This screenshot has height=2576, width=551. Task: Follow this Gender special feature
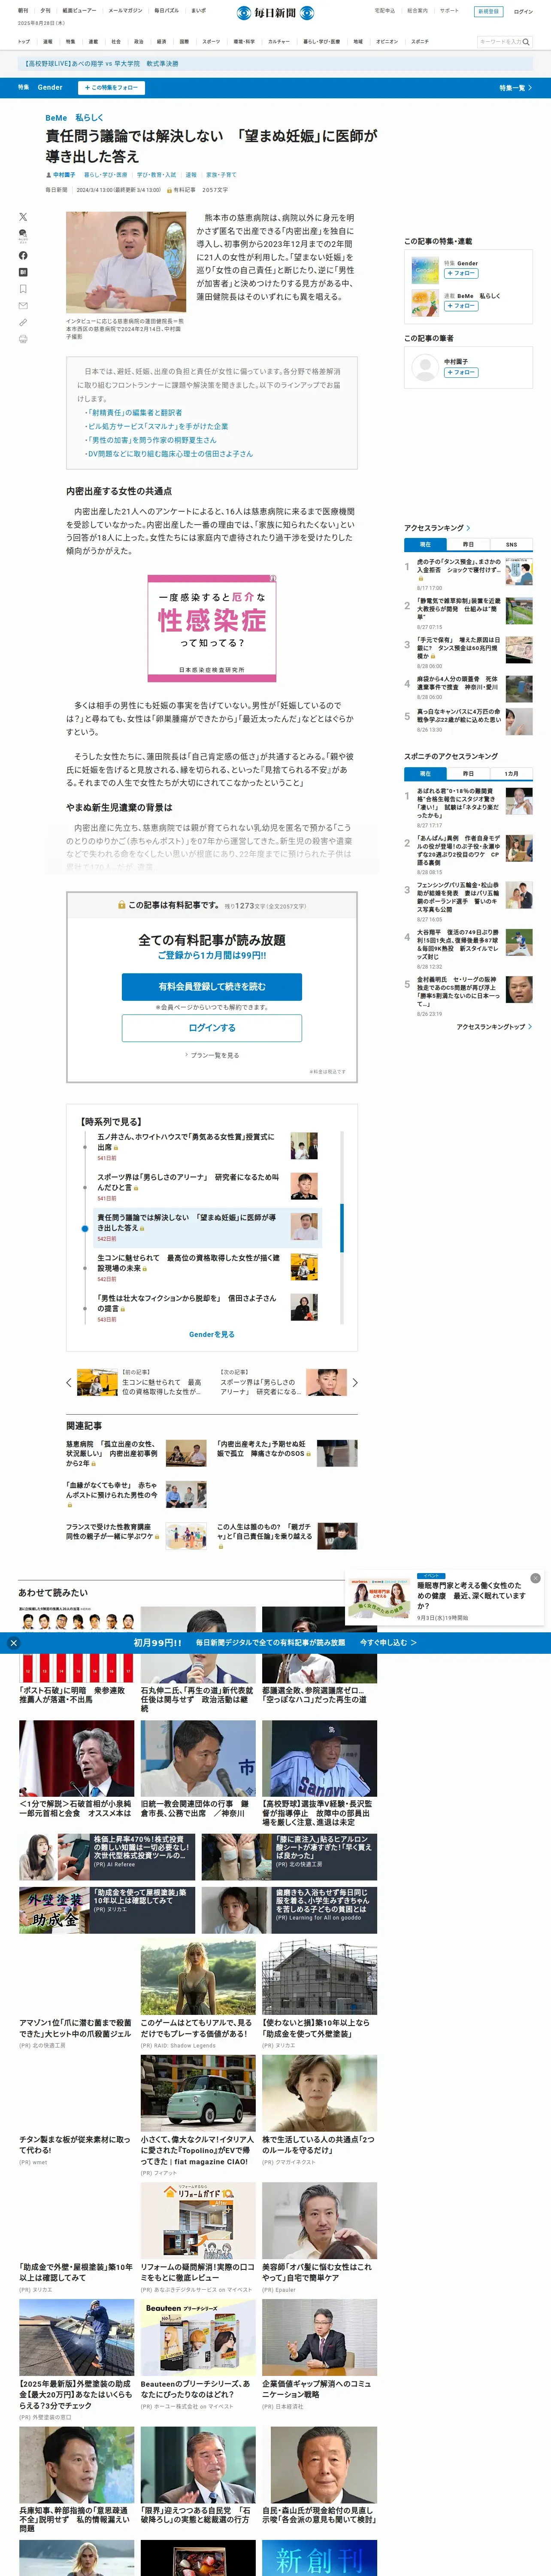[111, 88]
